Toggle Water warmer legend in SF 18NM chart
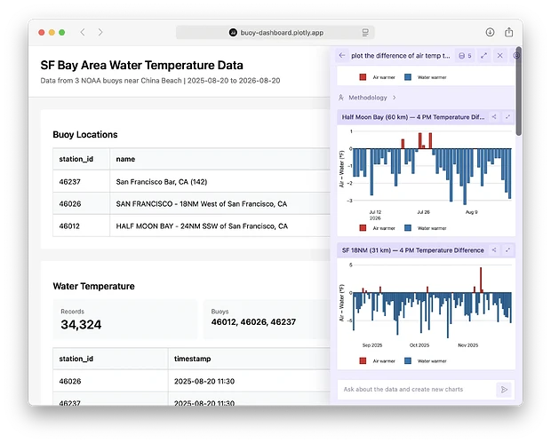The width and height of the screenshot is (551, 443). coord(426,360)
